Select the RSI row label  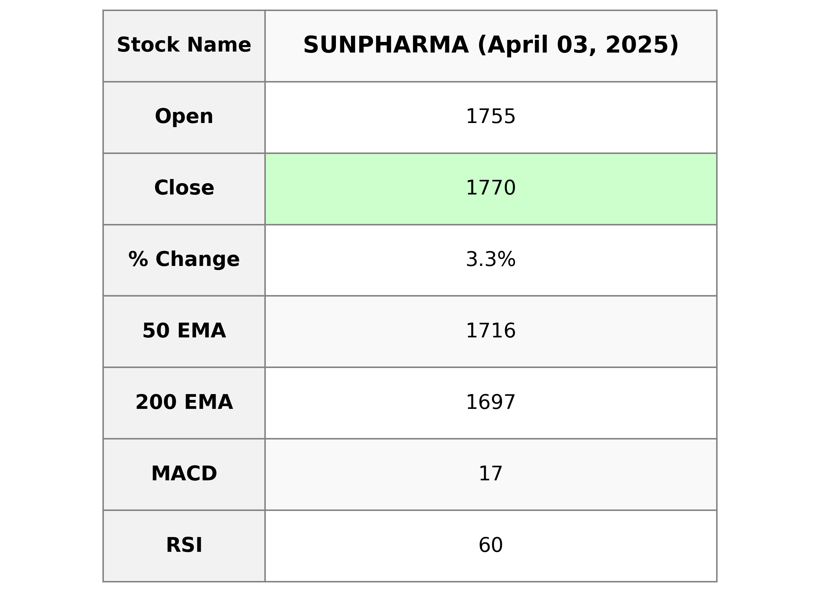pyautogui.click(x=184, y=545)
